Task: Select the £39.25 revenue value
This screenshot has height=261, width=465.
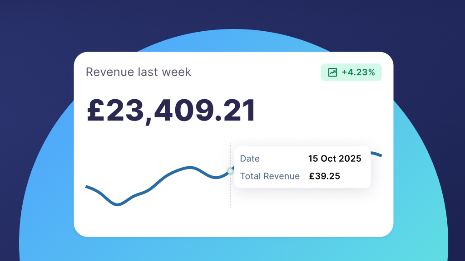Action: (x=325, y=176)
